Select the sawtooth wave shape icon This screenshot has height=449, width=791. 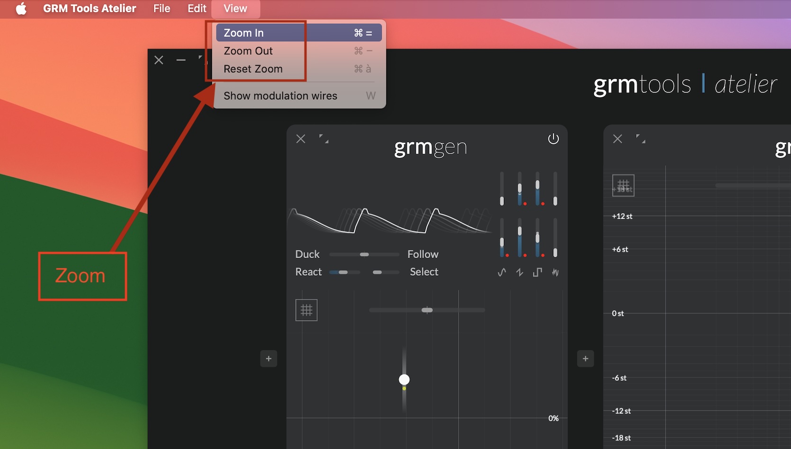tap(520, 272)
